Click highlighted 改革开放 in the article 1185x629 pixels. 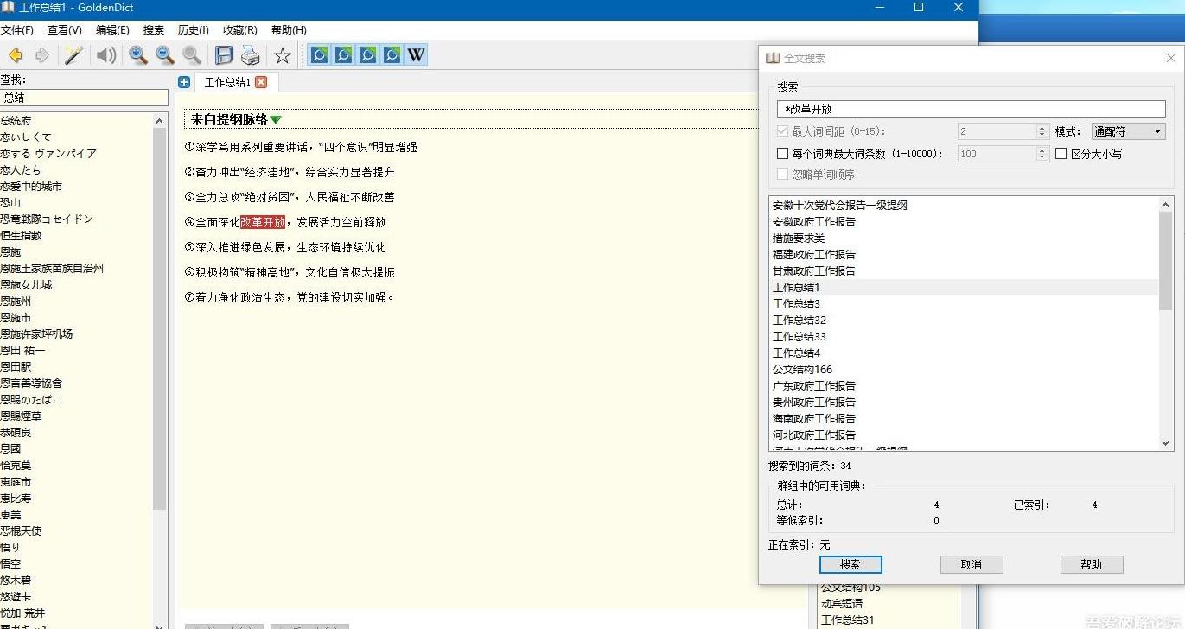click(x=263, y=222)
